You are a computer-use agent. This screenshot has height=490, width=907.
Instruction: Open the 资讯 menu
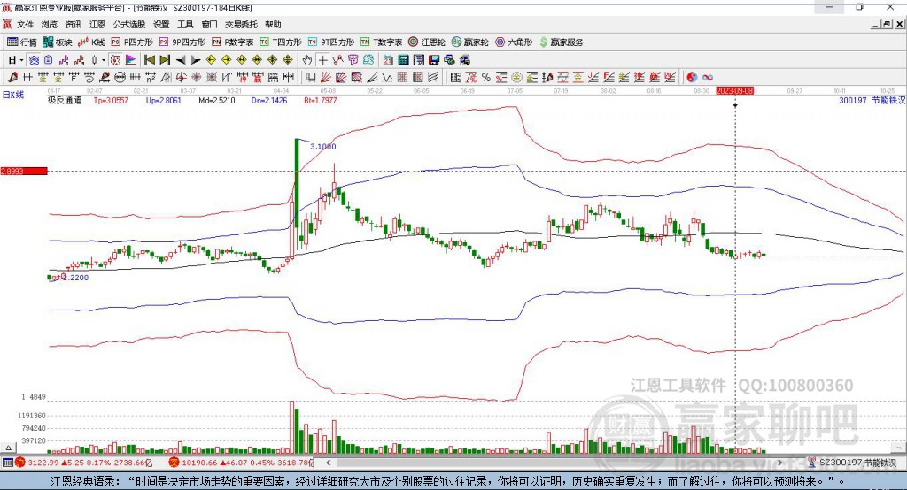coord(73,24)
